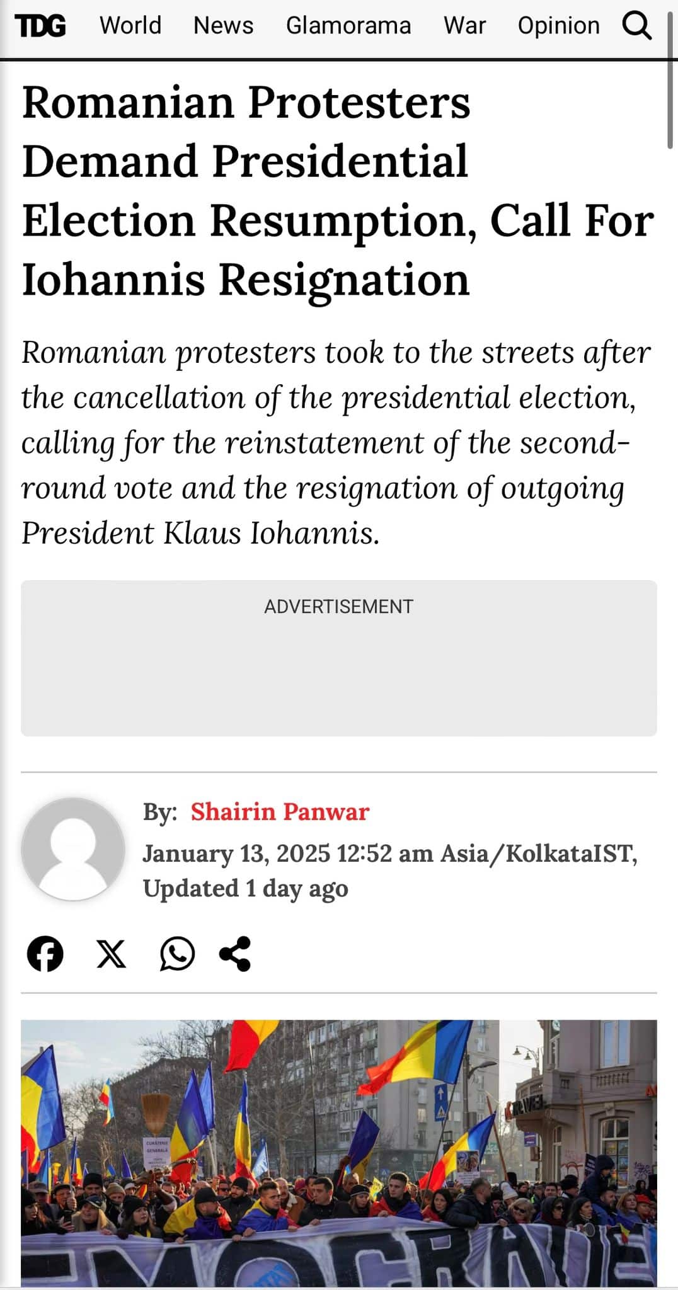Select the Glamorama menu item
Image resolution: width=678 pixels, height=1290 pixels.
click(348, 26)
